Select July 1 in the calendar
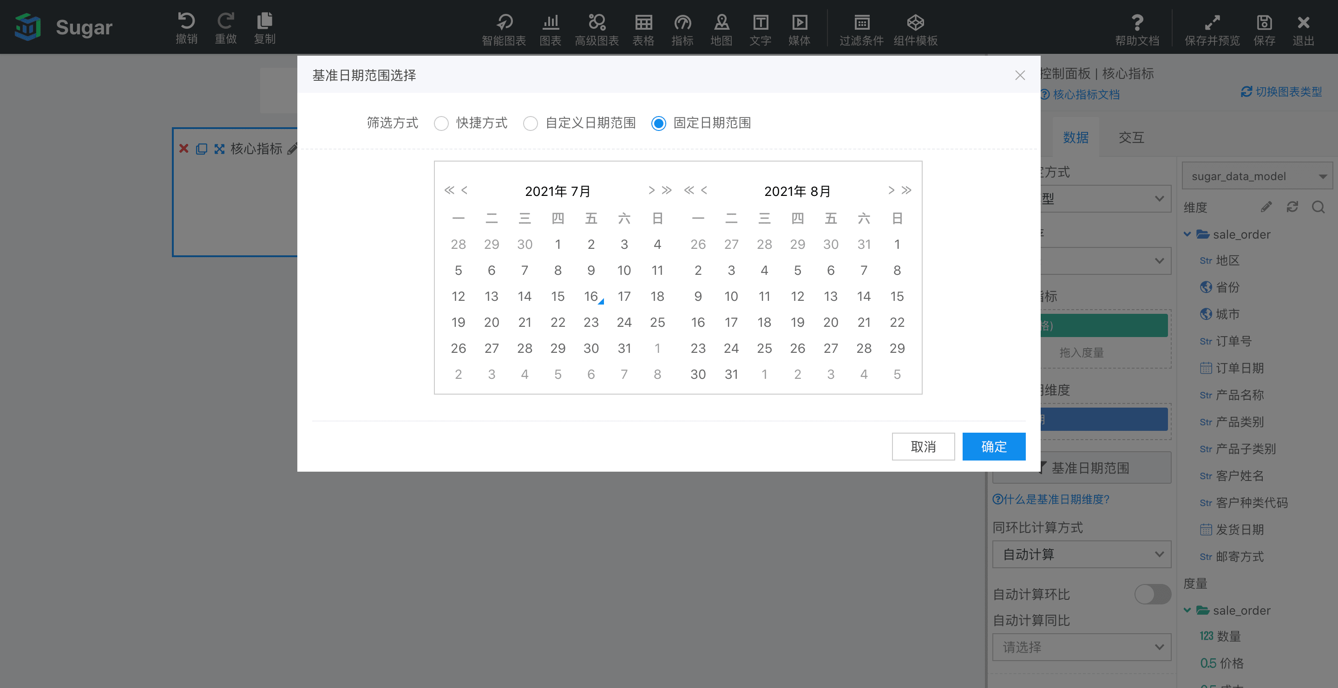This screenshot has width=1338, height=688. coord(557,244)
